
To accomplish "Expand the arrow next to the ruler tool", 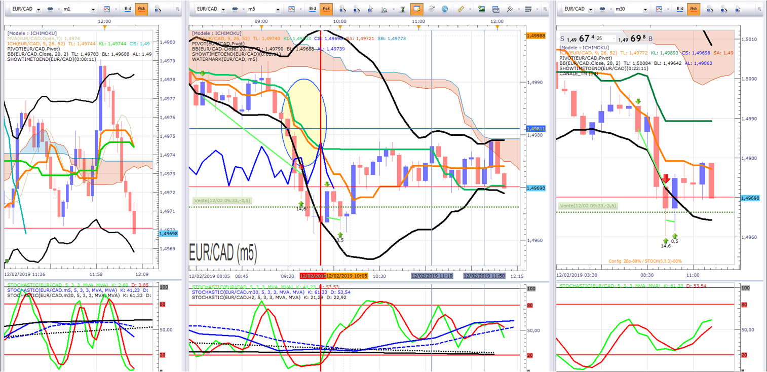I will 470,9.
